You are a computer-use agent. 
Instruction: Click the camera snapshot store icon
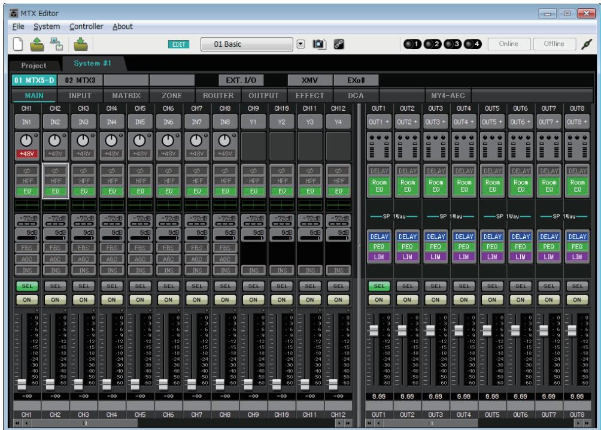[319, 44]
